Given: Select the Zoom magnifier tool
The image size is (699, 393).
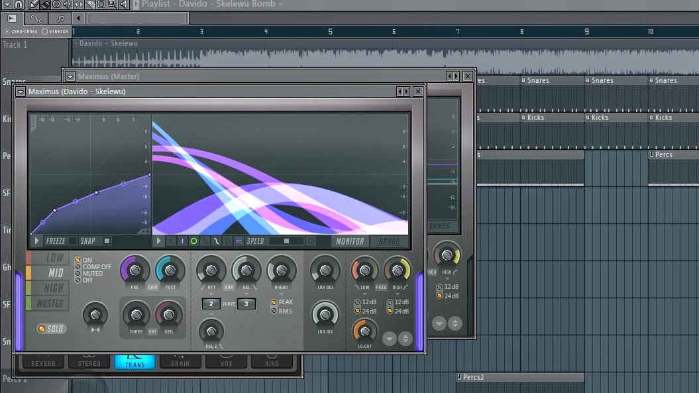Looking at the screenshot, I should pyautogui.click(x=113, y=4).
